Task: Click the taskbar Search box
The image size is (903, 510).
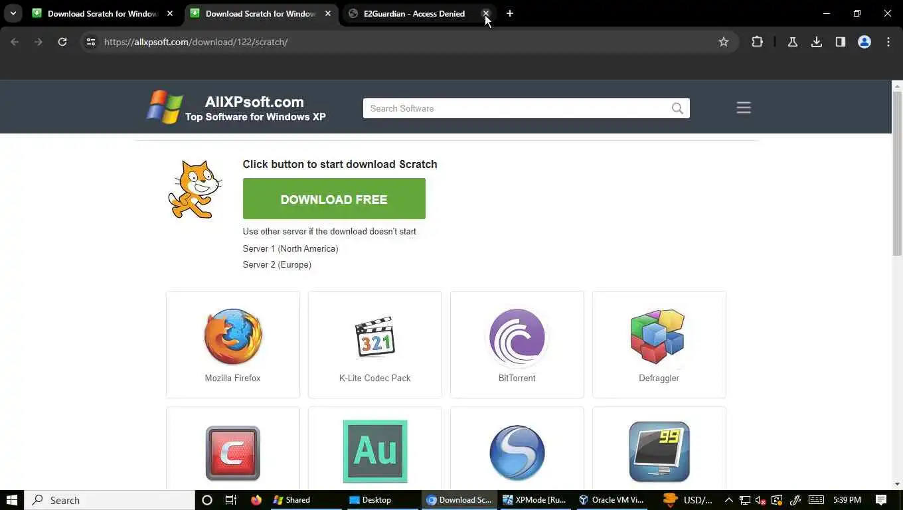Action: (110, 500)
